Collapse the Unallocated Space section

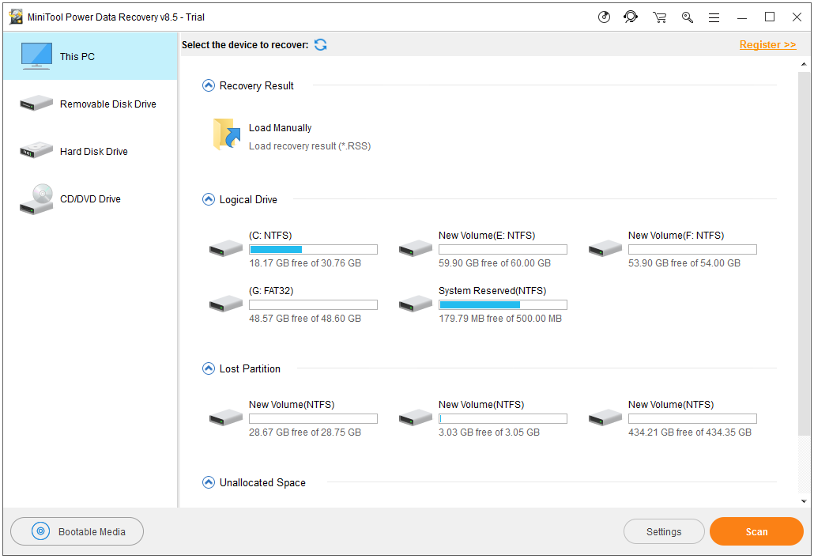click(x=208, y=482)
